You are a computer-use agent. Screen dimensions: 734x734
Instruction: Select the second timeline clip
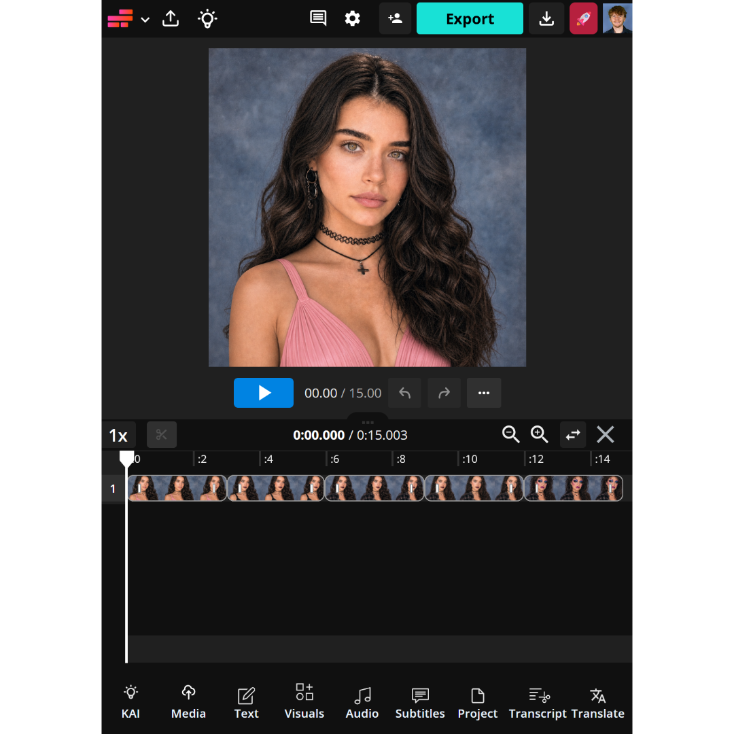pyautogui.click(x=276, y=488)
